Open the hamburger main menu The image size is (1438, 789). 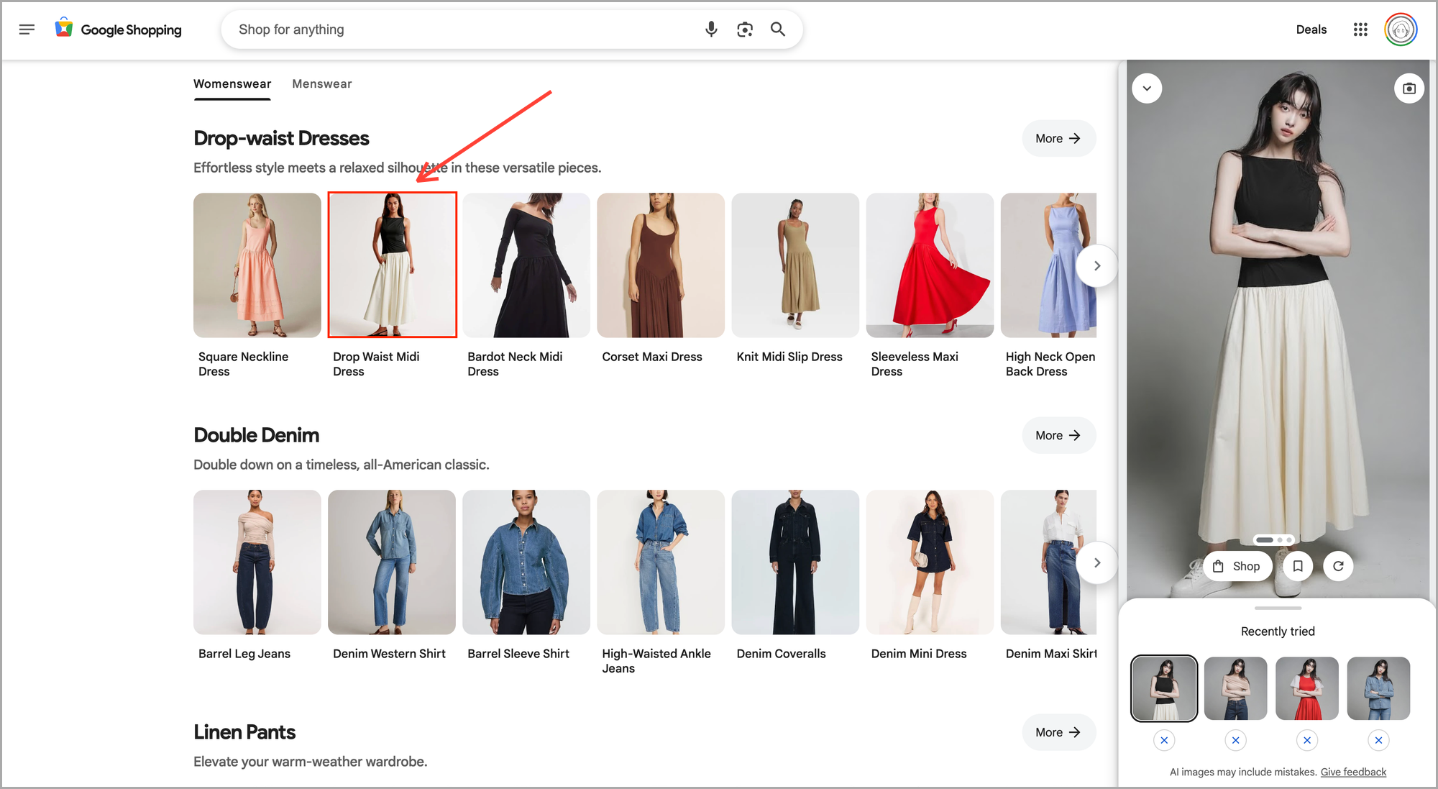[x=27, y=29]
